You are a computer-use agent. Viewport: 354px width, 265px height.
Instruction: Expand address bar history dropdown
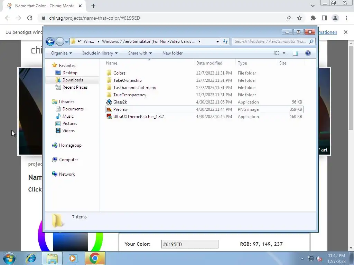(x=217, y=41)
